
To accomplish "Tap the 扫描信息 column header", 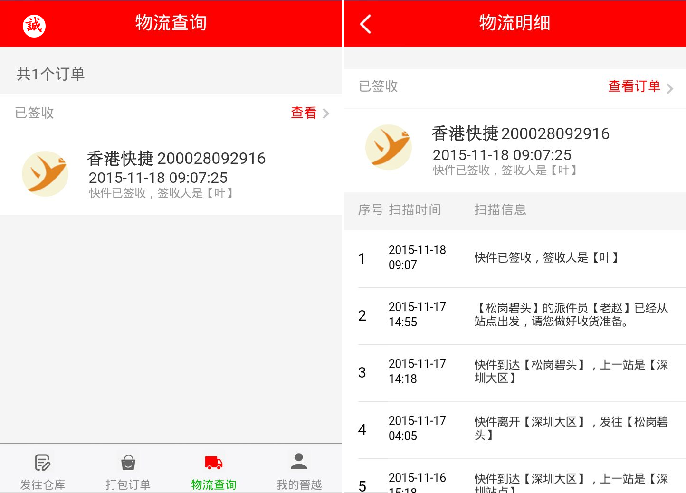I will 500,210.
